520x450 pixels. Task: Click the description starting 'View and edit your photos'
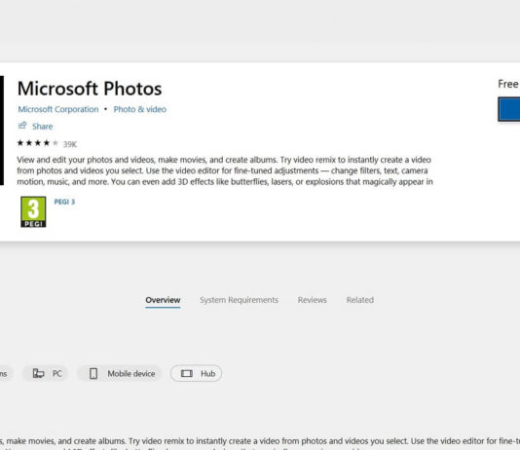225,170
